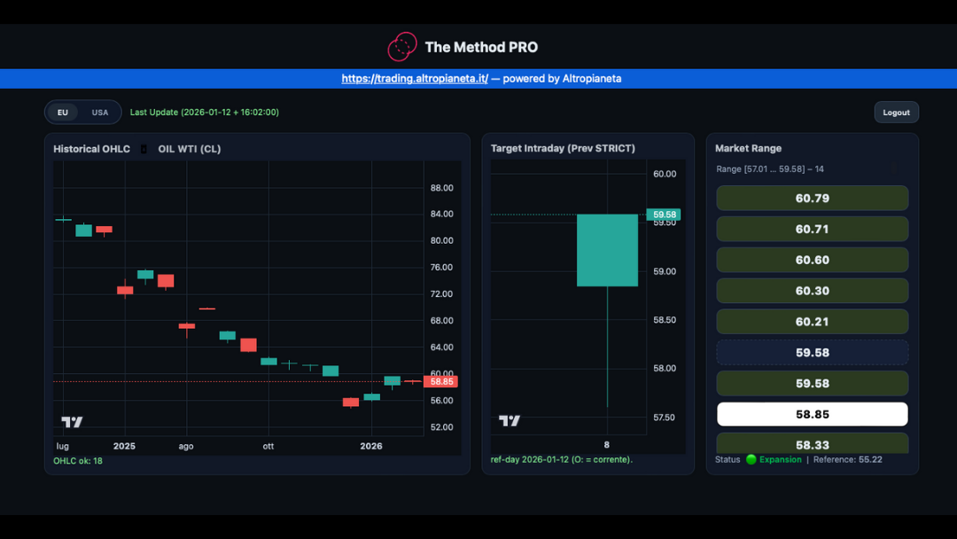Click the TradingView logo in Target Intraday chart
This screenshot has width=957, height=539.
pyautogui.click(x=510, y=421)
